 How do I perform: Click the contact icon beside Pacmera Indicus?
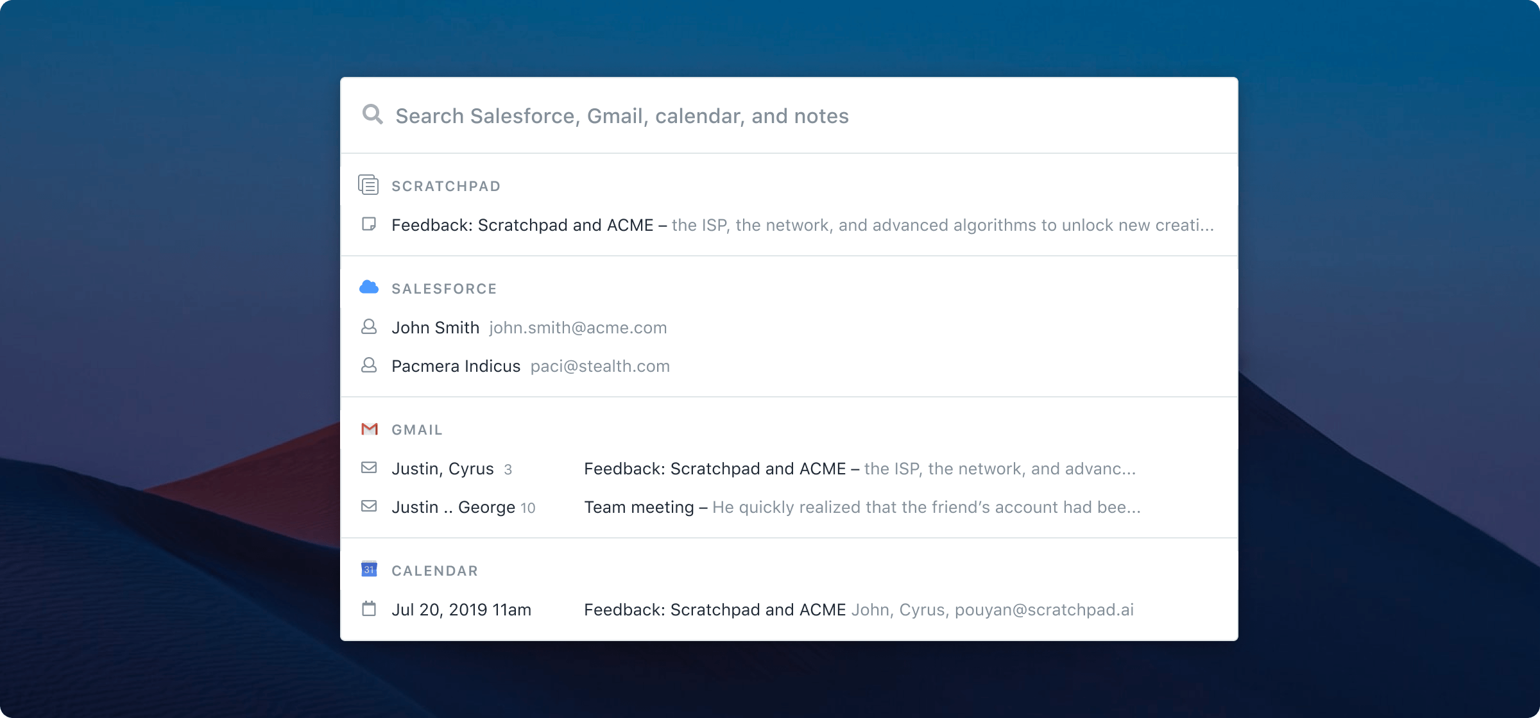pyautogui.click(x=368, y=365)
